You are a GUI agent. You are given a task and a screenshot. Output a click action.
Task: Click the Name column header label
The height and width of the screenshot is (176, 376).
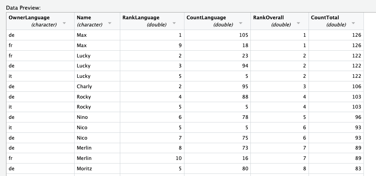[x=84, y=17]
